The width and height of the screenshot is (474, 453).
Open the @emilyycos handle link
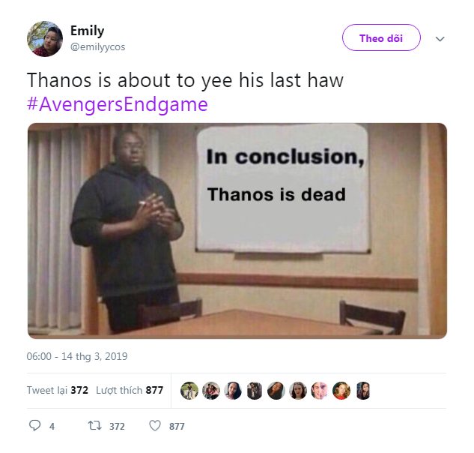[97, 47]
